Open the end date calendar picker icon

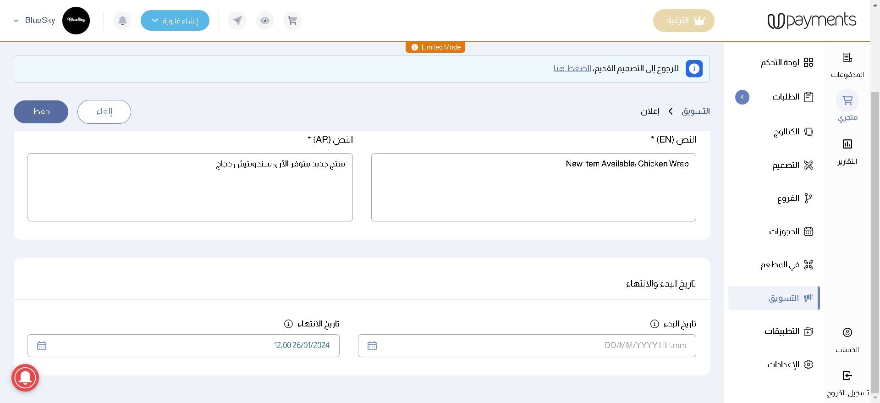[x=42, y=346]
